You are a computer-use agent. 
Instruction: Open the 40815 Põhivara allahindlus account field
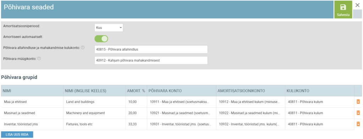pyautogui.click(x=151, y=49)
